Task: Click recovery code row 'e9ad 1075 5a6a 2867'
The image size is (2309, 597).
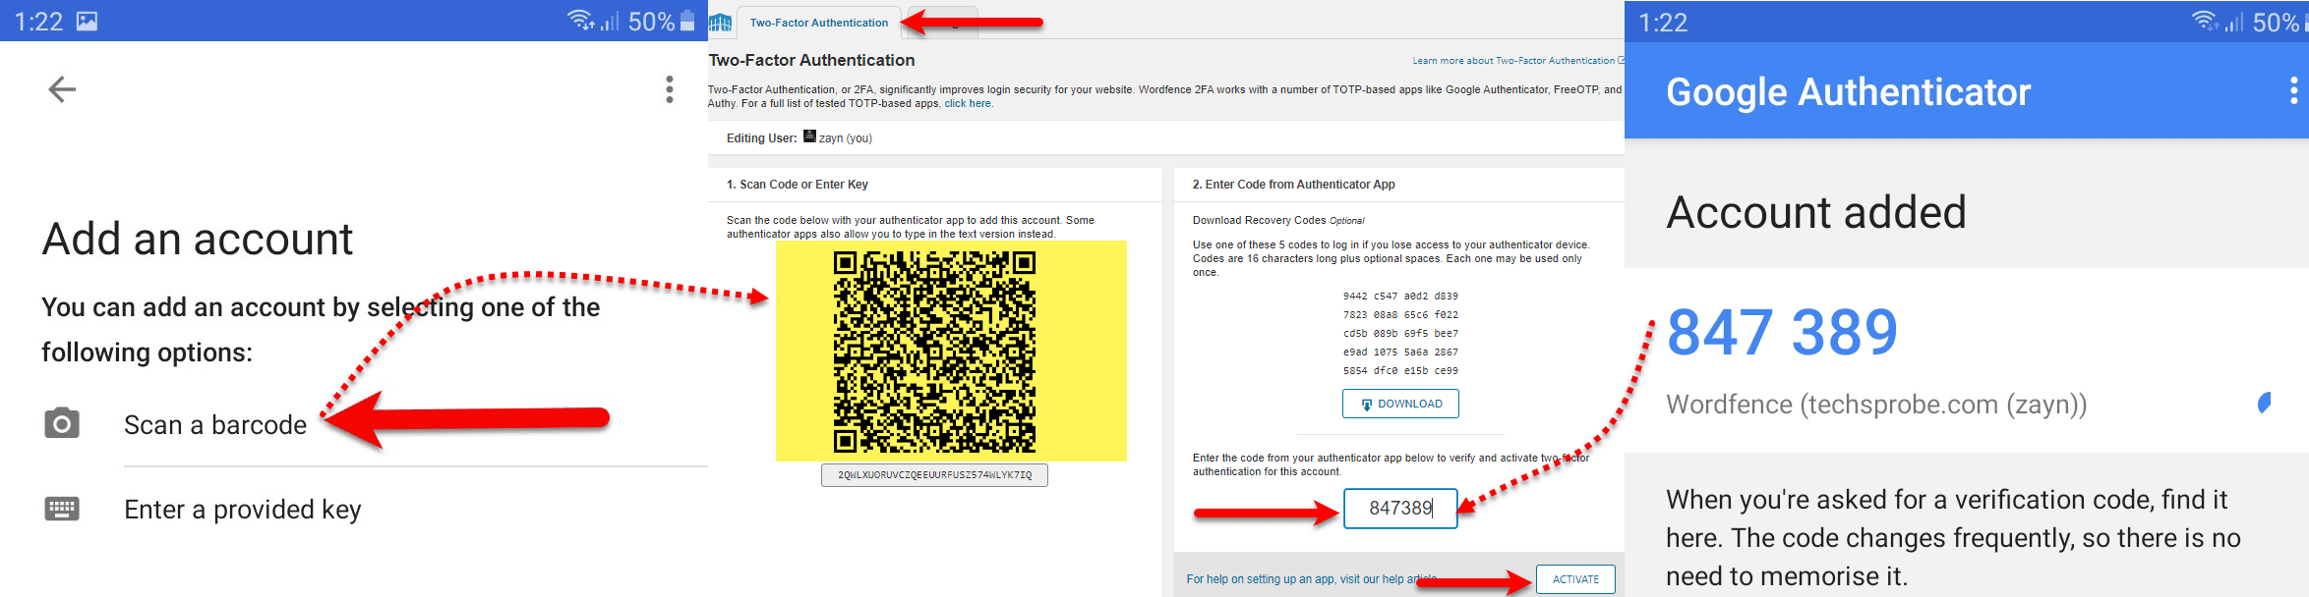Action: (1400, 353)
